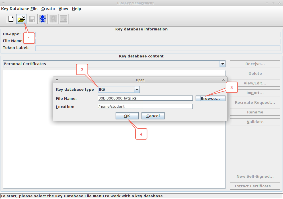Click the DB-Type information field
283x199 pixels.
coord(158,34)
